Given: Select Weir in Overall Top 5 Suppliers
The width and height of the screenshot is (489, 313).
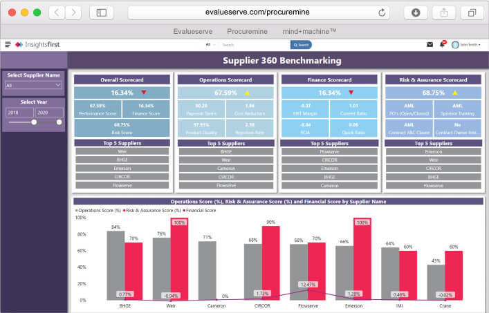Looking at the screenshot, I should coord(122,151).
